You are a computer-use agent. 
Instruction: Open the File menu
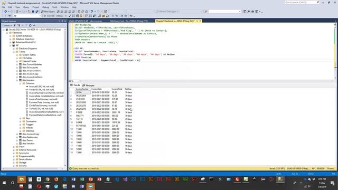4,7
